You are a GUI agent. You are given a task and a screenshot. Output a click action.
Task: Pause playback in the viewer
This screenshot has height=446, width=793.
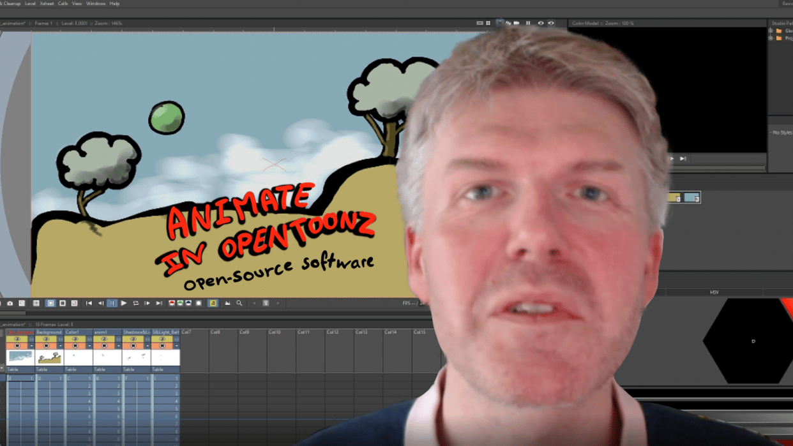pyautogui.click(x=112, y=303)
